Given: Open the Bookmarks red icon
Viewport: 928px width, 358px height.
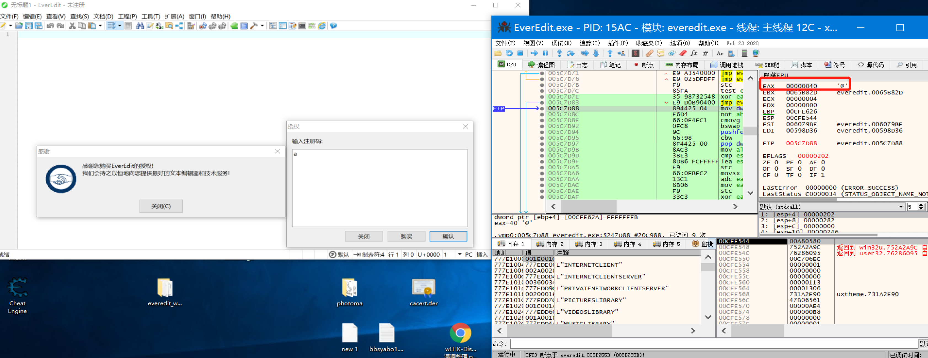Looking at the screenshot, I should point(683,53).
